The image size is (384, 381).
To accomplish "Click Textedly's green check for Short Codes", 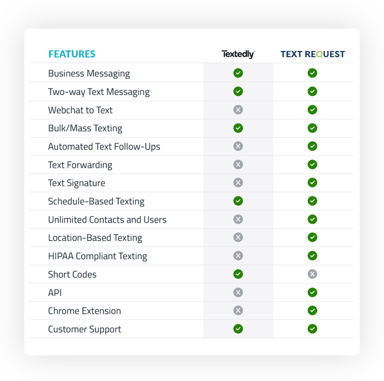I will (x=238, y=274).
